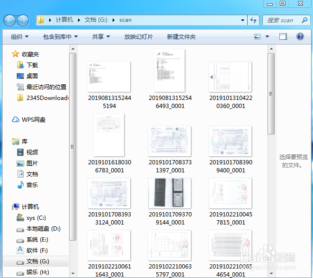Viewport: 313px width, 278px height.
Task: Click the file list scroll-down arrow
Action: 271,273
